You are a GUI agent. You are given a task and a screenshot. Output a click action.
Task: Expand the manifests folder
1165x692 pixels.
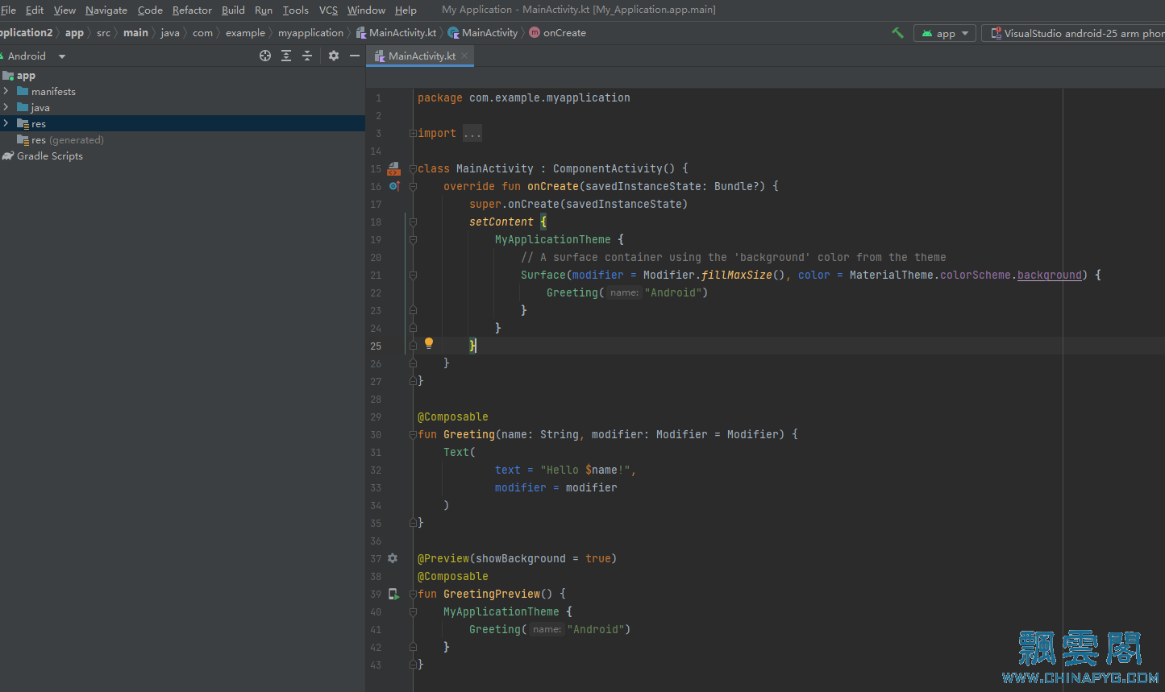click(6, 91)
